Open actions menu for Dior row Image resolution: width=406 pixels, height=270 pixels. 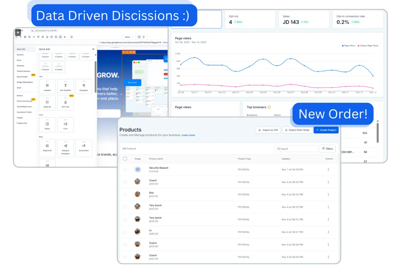[328, 194]
